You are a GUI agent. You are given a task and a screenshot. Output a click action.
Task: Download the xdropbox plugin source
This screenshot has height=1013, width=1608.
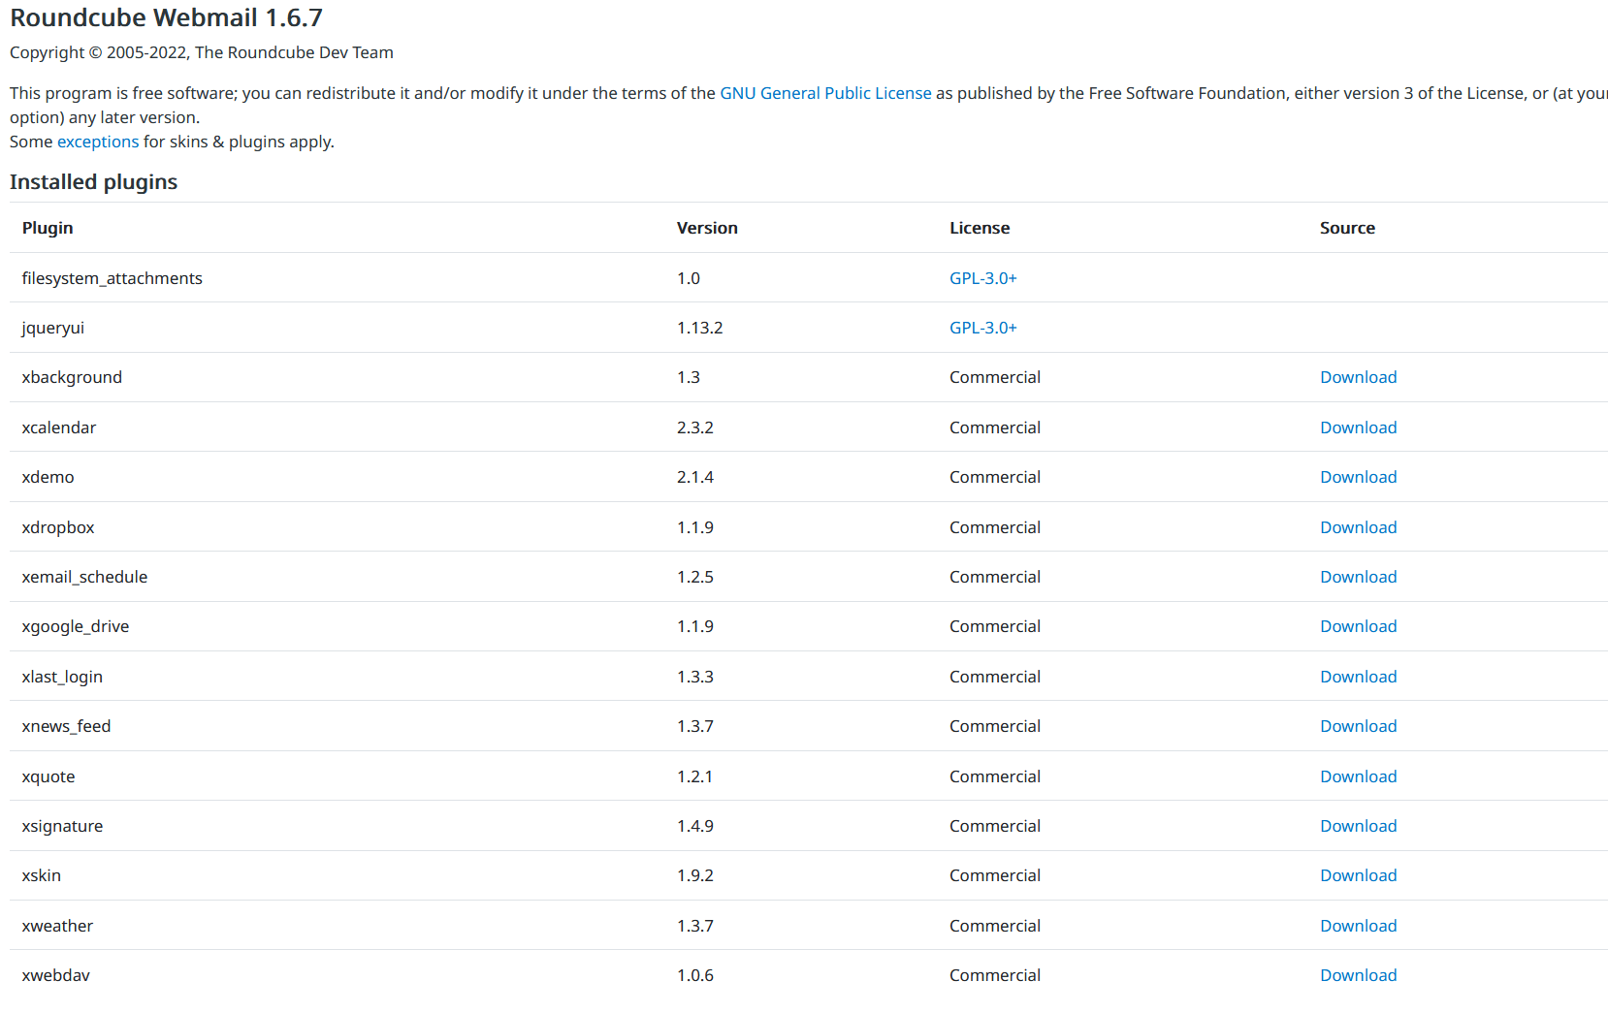click(x=1359, y=527)
